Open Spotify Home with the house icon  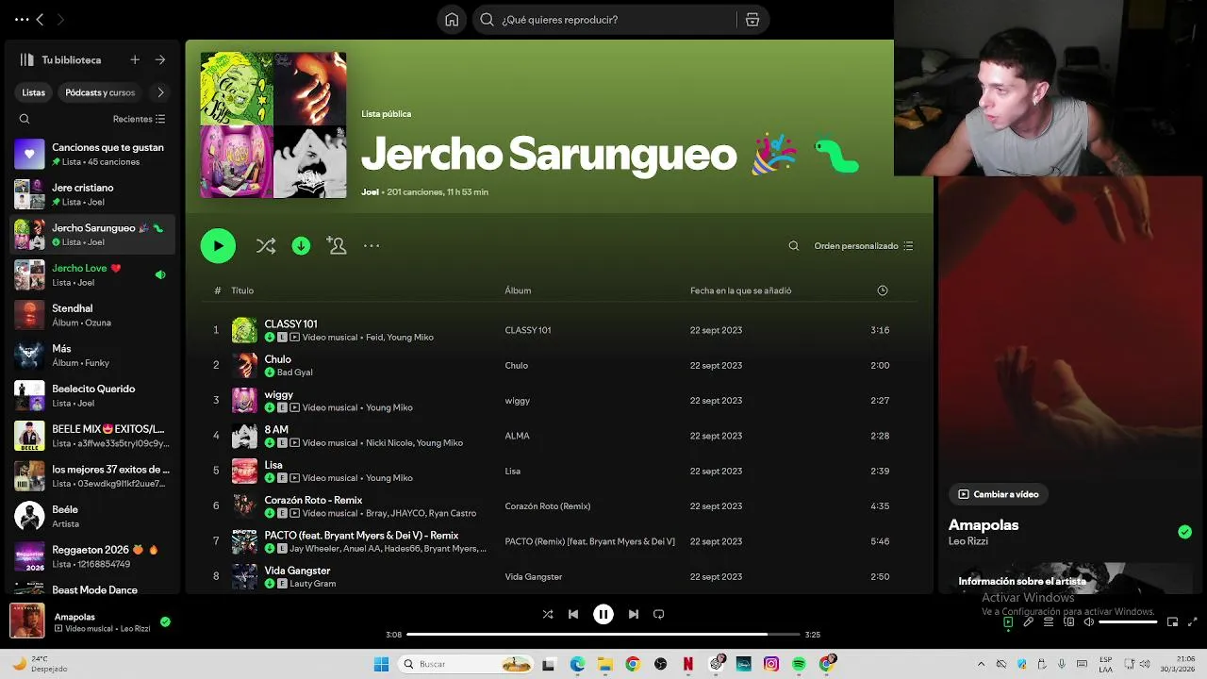(452, 20)
